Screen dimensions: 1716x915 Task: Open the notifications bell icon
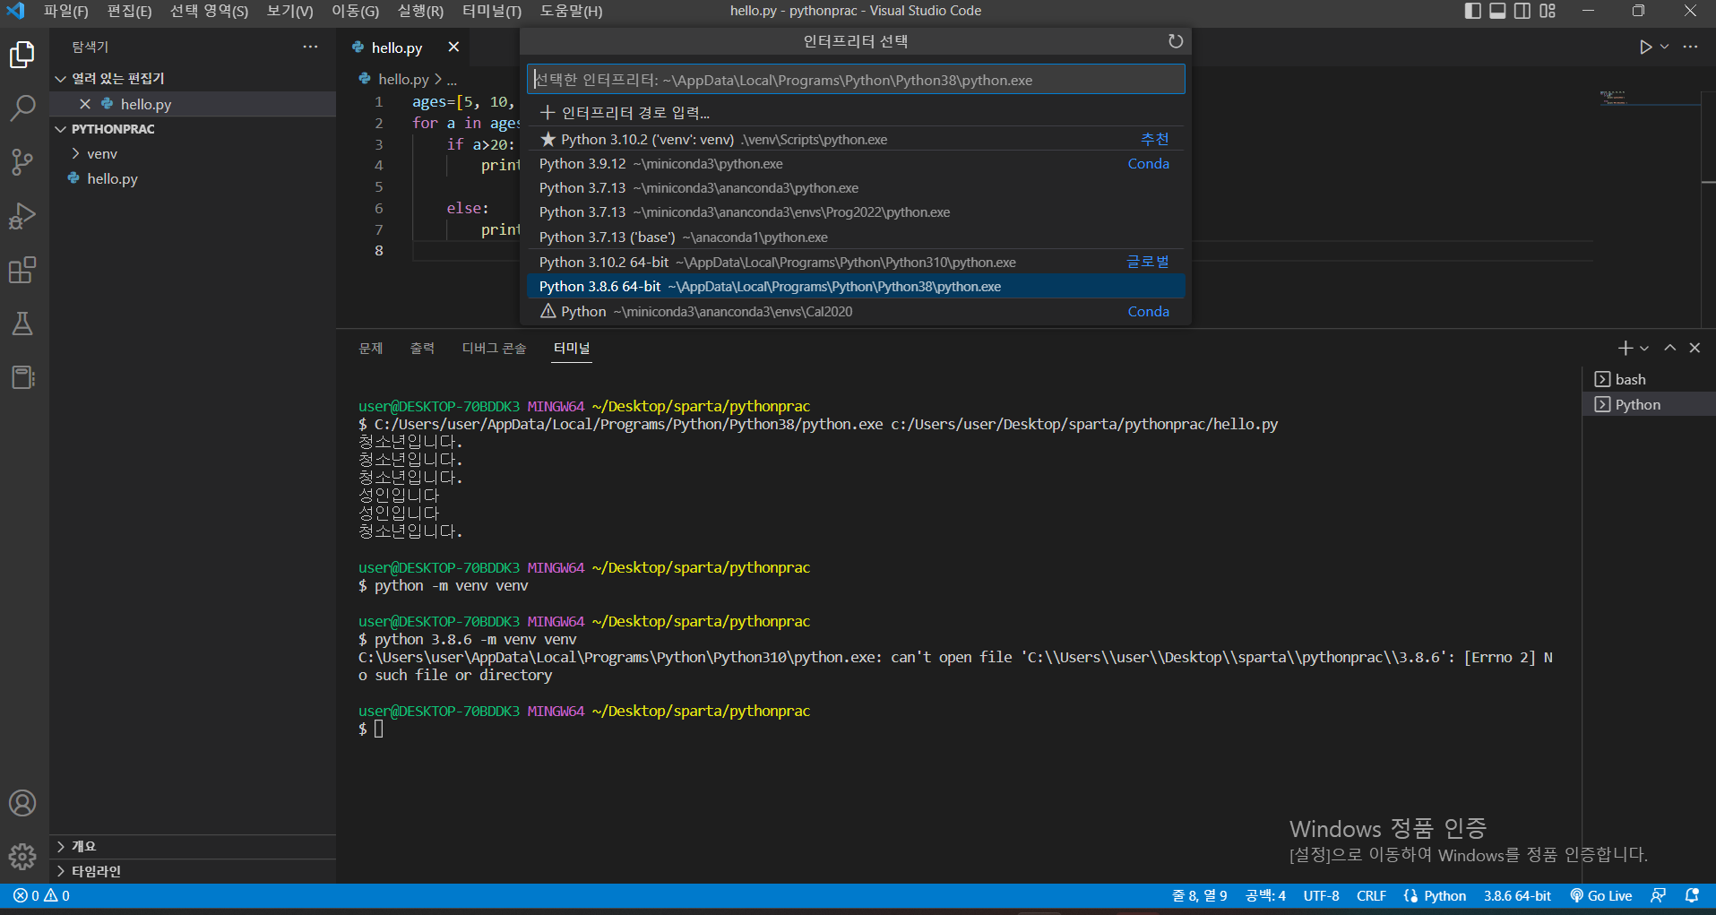pos(1692,895)
